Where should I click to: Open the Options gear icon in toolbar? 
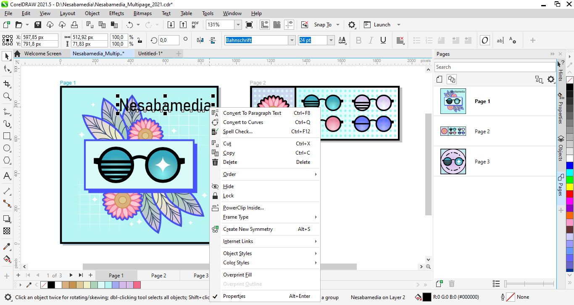pyautogui.click(x=352, y=25)
